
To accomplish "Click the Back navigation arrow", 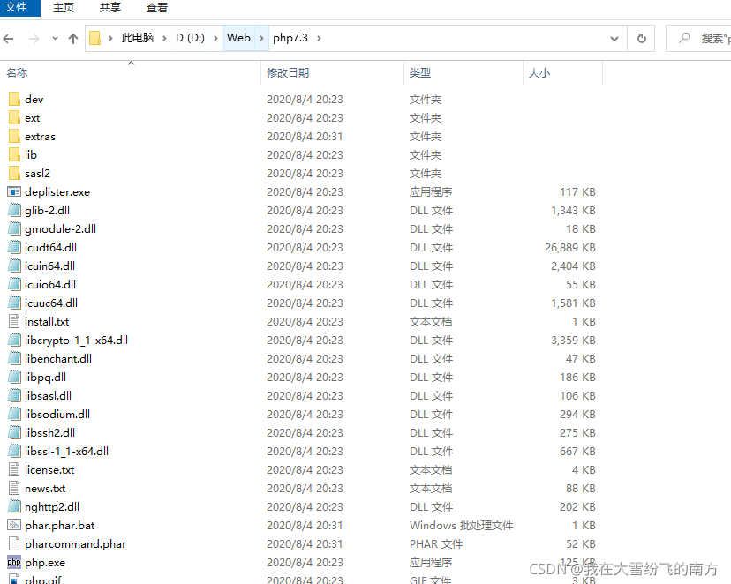I will (11, 38).
